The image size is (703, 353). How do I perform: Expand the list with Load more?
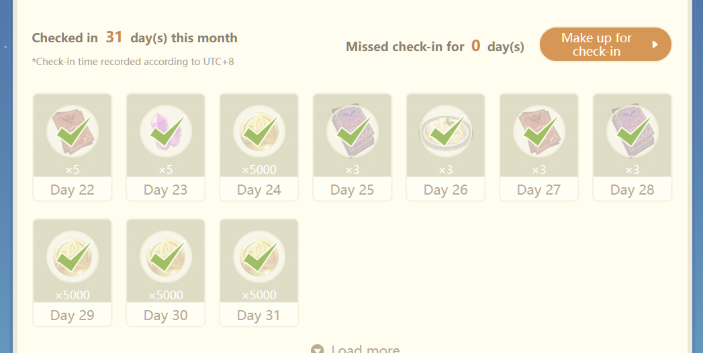coord(365,350)
